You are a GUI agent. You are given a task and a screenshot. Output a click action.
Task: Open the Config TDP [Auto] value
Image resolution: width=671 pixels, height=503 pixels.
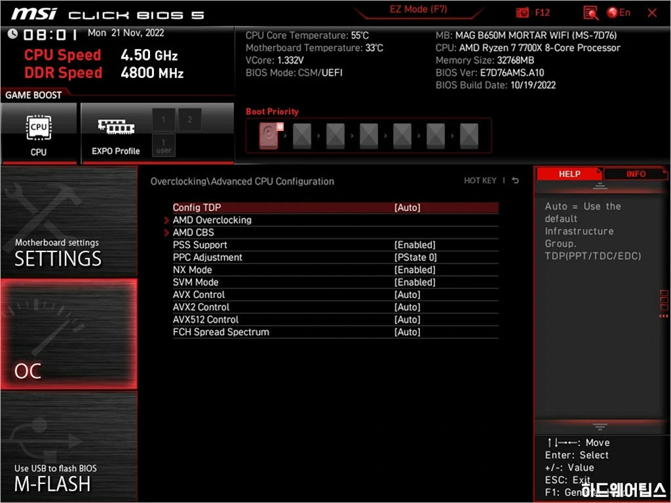(x=407, y=208)
